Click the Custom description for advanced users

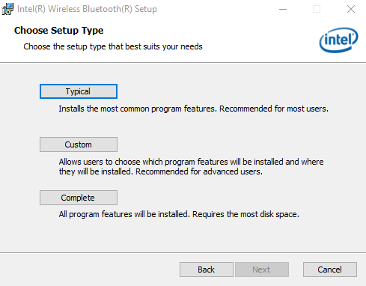pyautogui.click(x=191, y=167)
